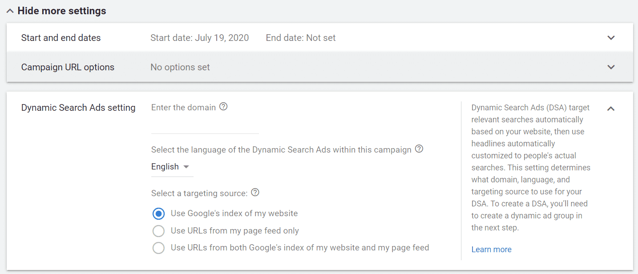
Task: Click the "Learn more" link about DSA
Action: click(491, 249)
